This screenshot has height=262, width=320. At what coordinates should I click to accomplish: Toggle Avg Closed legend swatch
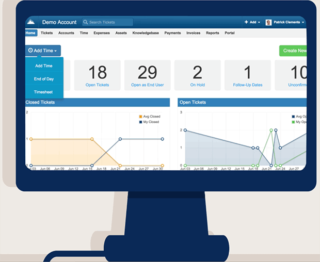pyautogui.click(x=140, y=117)
